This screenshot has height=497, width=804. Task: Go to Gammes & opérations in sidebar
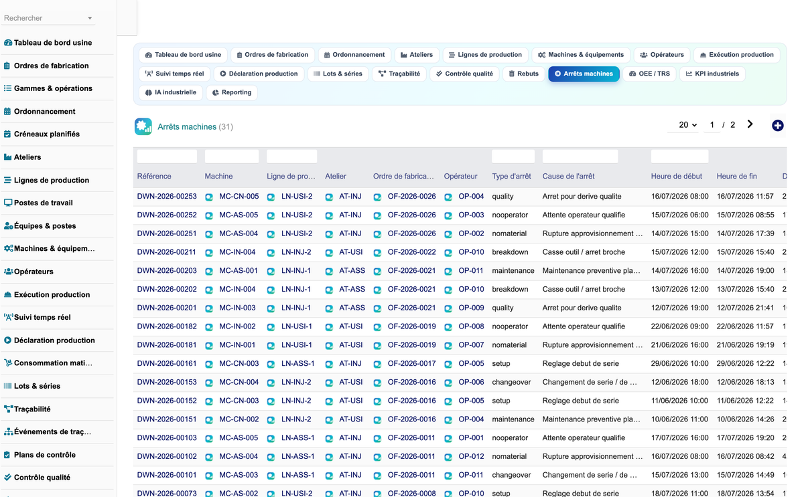(48, 88)
